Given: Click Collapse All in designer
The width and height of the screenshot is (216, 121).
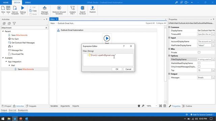Looking at the screenshot, I should click(161, 23).
